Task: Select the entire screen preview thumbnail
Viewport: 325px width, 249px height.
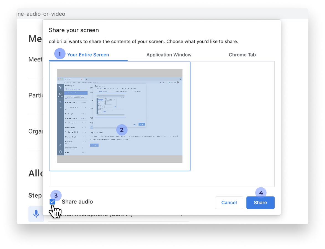Action: coord(120,116)
